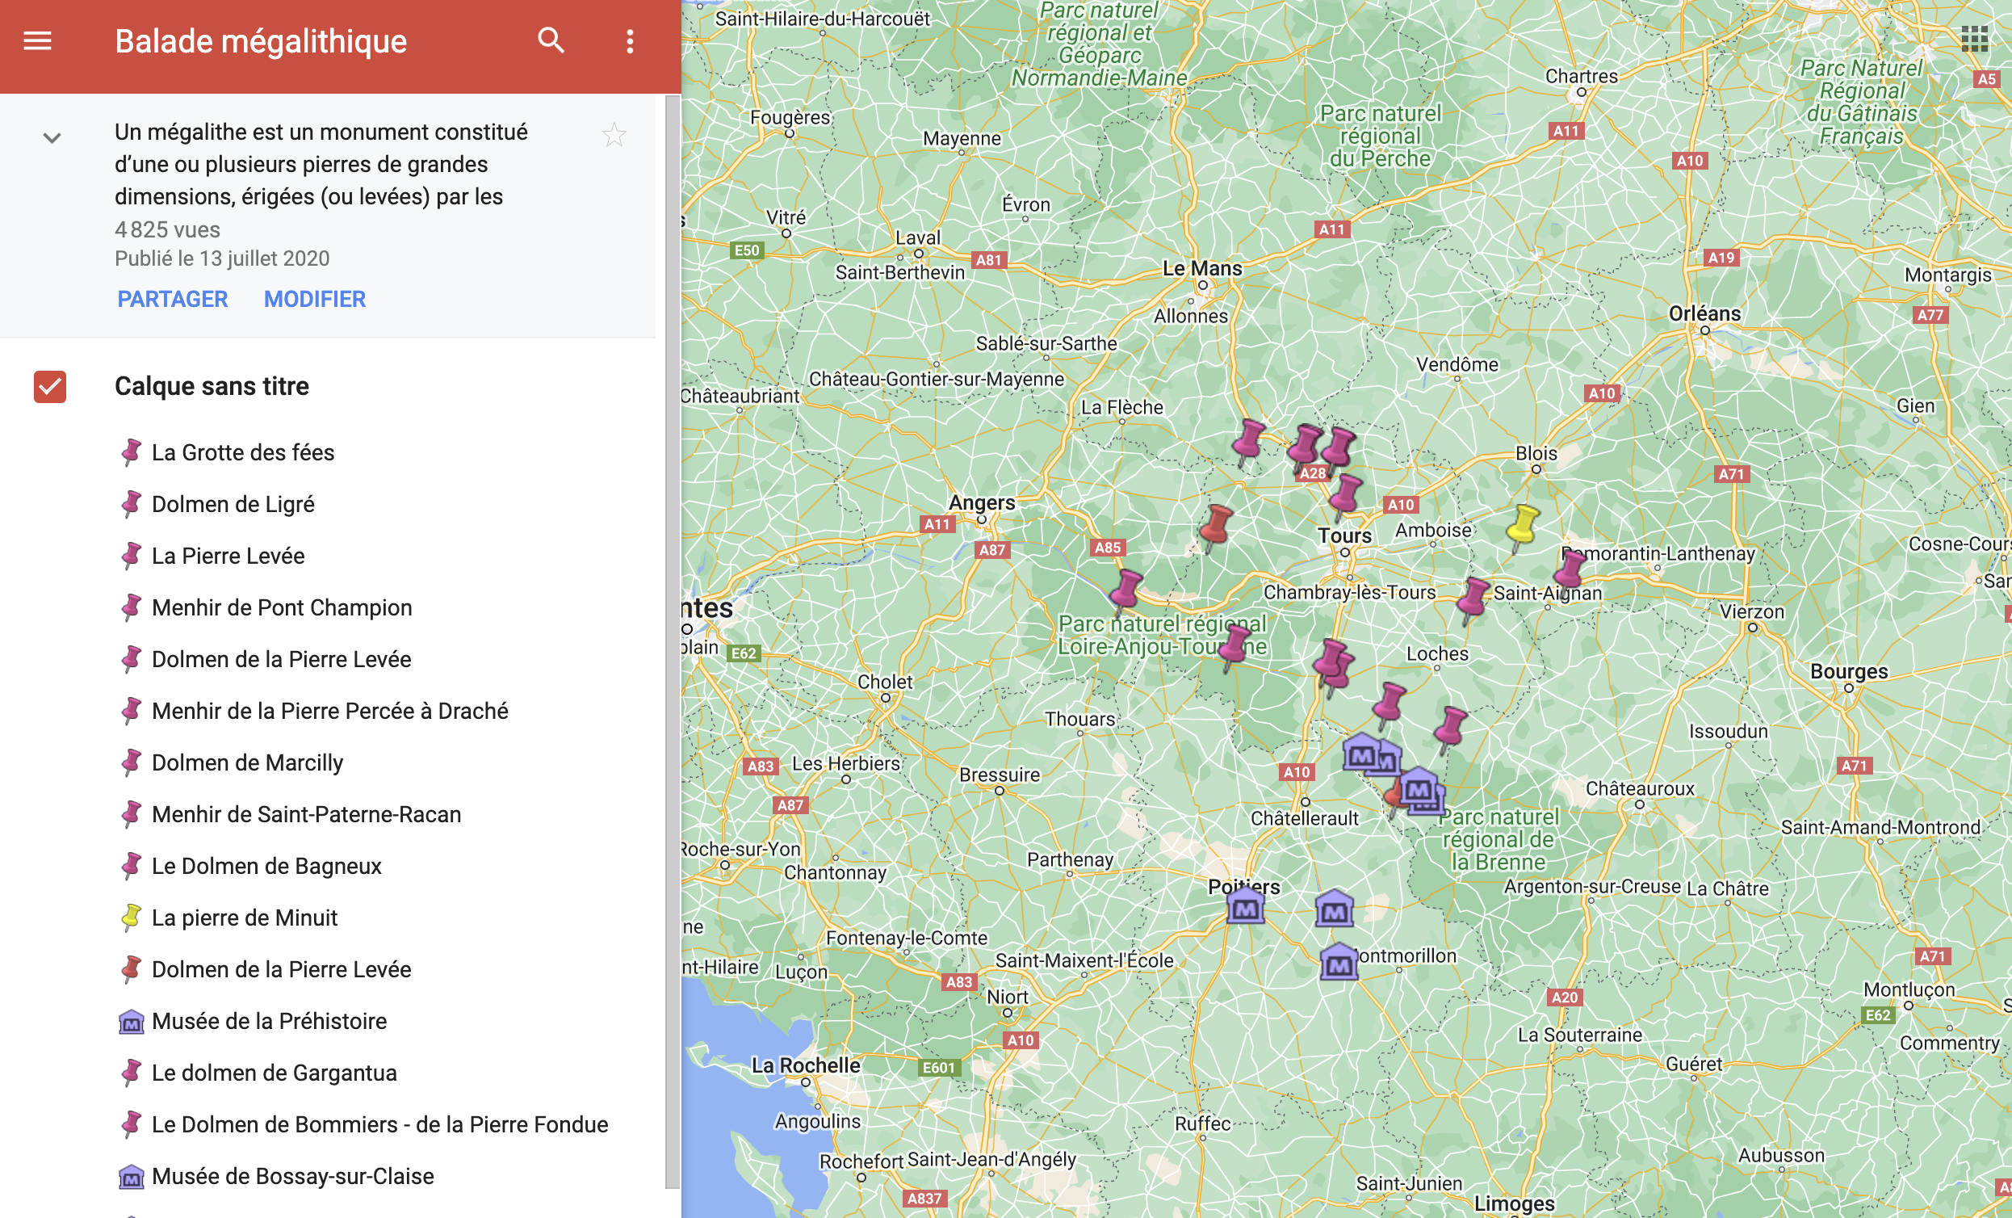2012x1218 pixels.
Task: Select Musée de Bossay-sur-Claise entry
Action: 292,1176
